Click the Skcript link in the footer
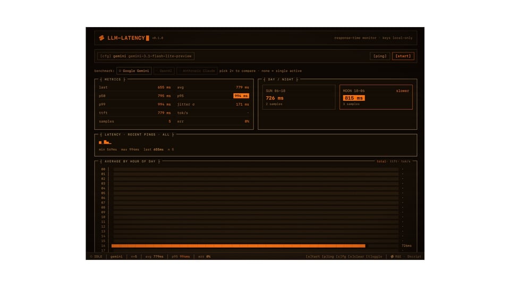The height and width of the screenshot is (287, 510). (x=414, y=256)
